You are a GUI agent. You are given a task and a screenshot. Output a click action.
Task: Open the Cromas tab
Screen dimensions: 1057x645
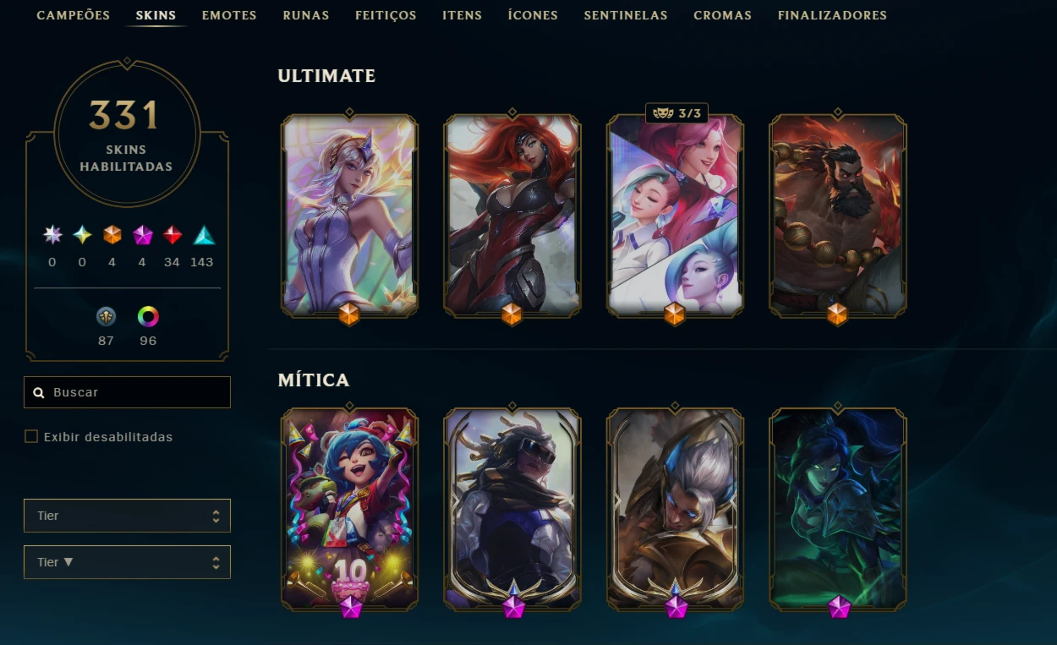pyautogui.click(x=722, y=15)
